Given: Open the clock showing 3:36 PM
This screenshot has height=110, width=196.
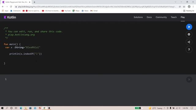Looking at the screenshot, I should 185,108.
